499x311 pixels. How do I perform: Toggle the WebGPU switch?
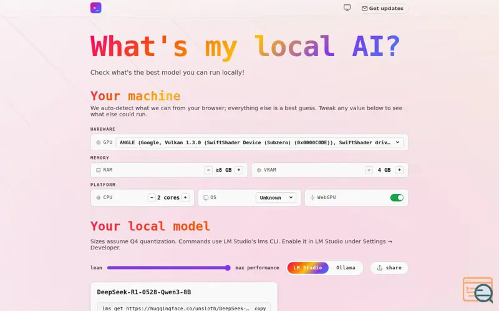click(397, 198)
